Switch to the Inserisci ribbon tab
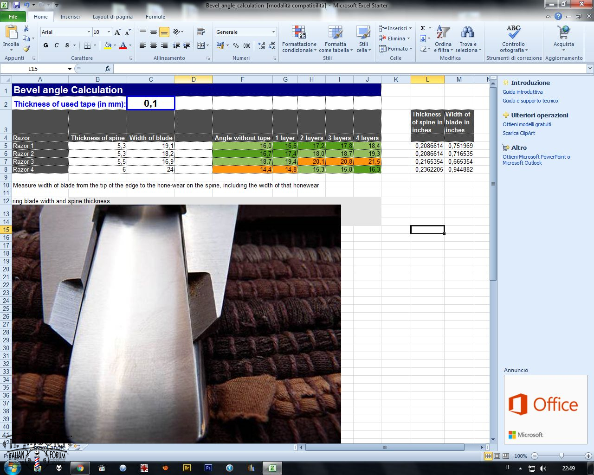The width and height of the screenshot is (594, 475). [x=70, y=17]
